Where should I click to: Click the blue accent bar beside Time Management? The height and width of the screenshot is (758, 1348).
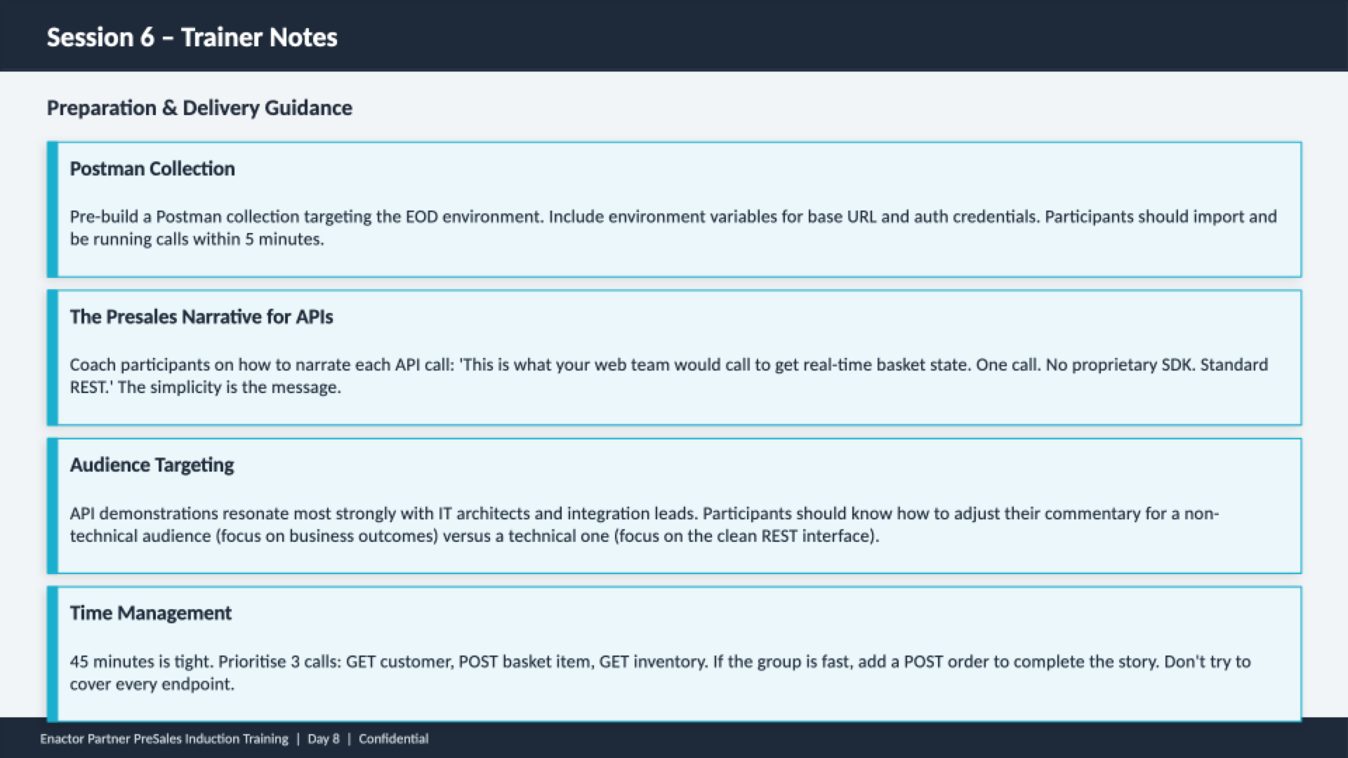click(52, 654)
